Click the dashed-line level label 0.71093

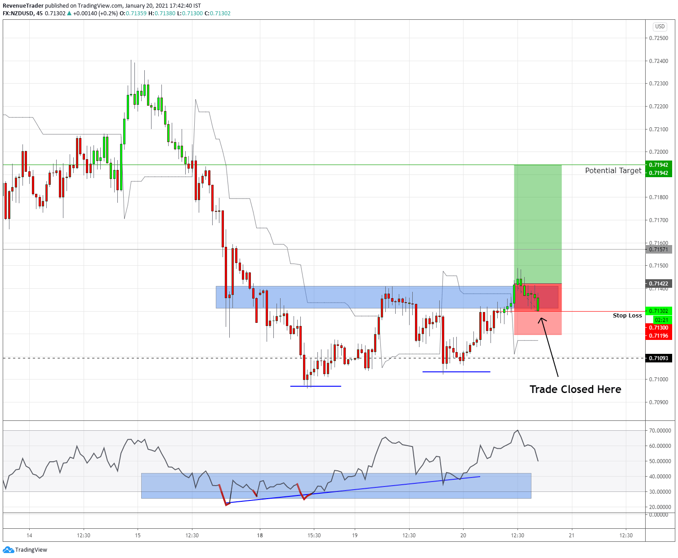point(658,358)
